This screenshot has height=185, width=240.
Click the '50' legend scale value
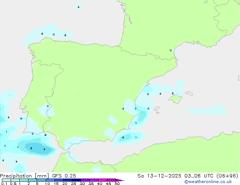click(x=117, y=183)
